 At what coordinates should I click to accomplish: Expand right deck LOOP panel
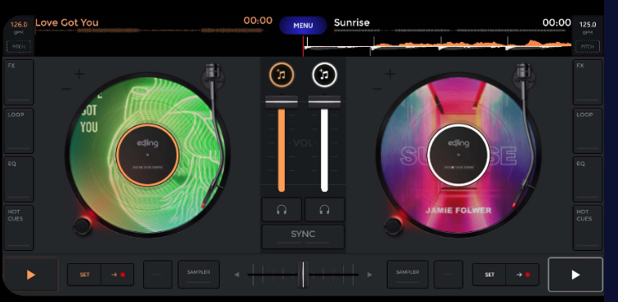pos(588,131)
